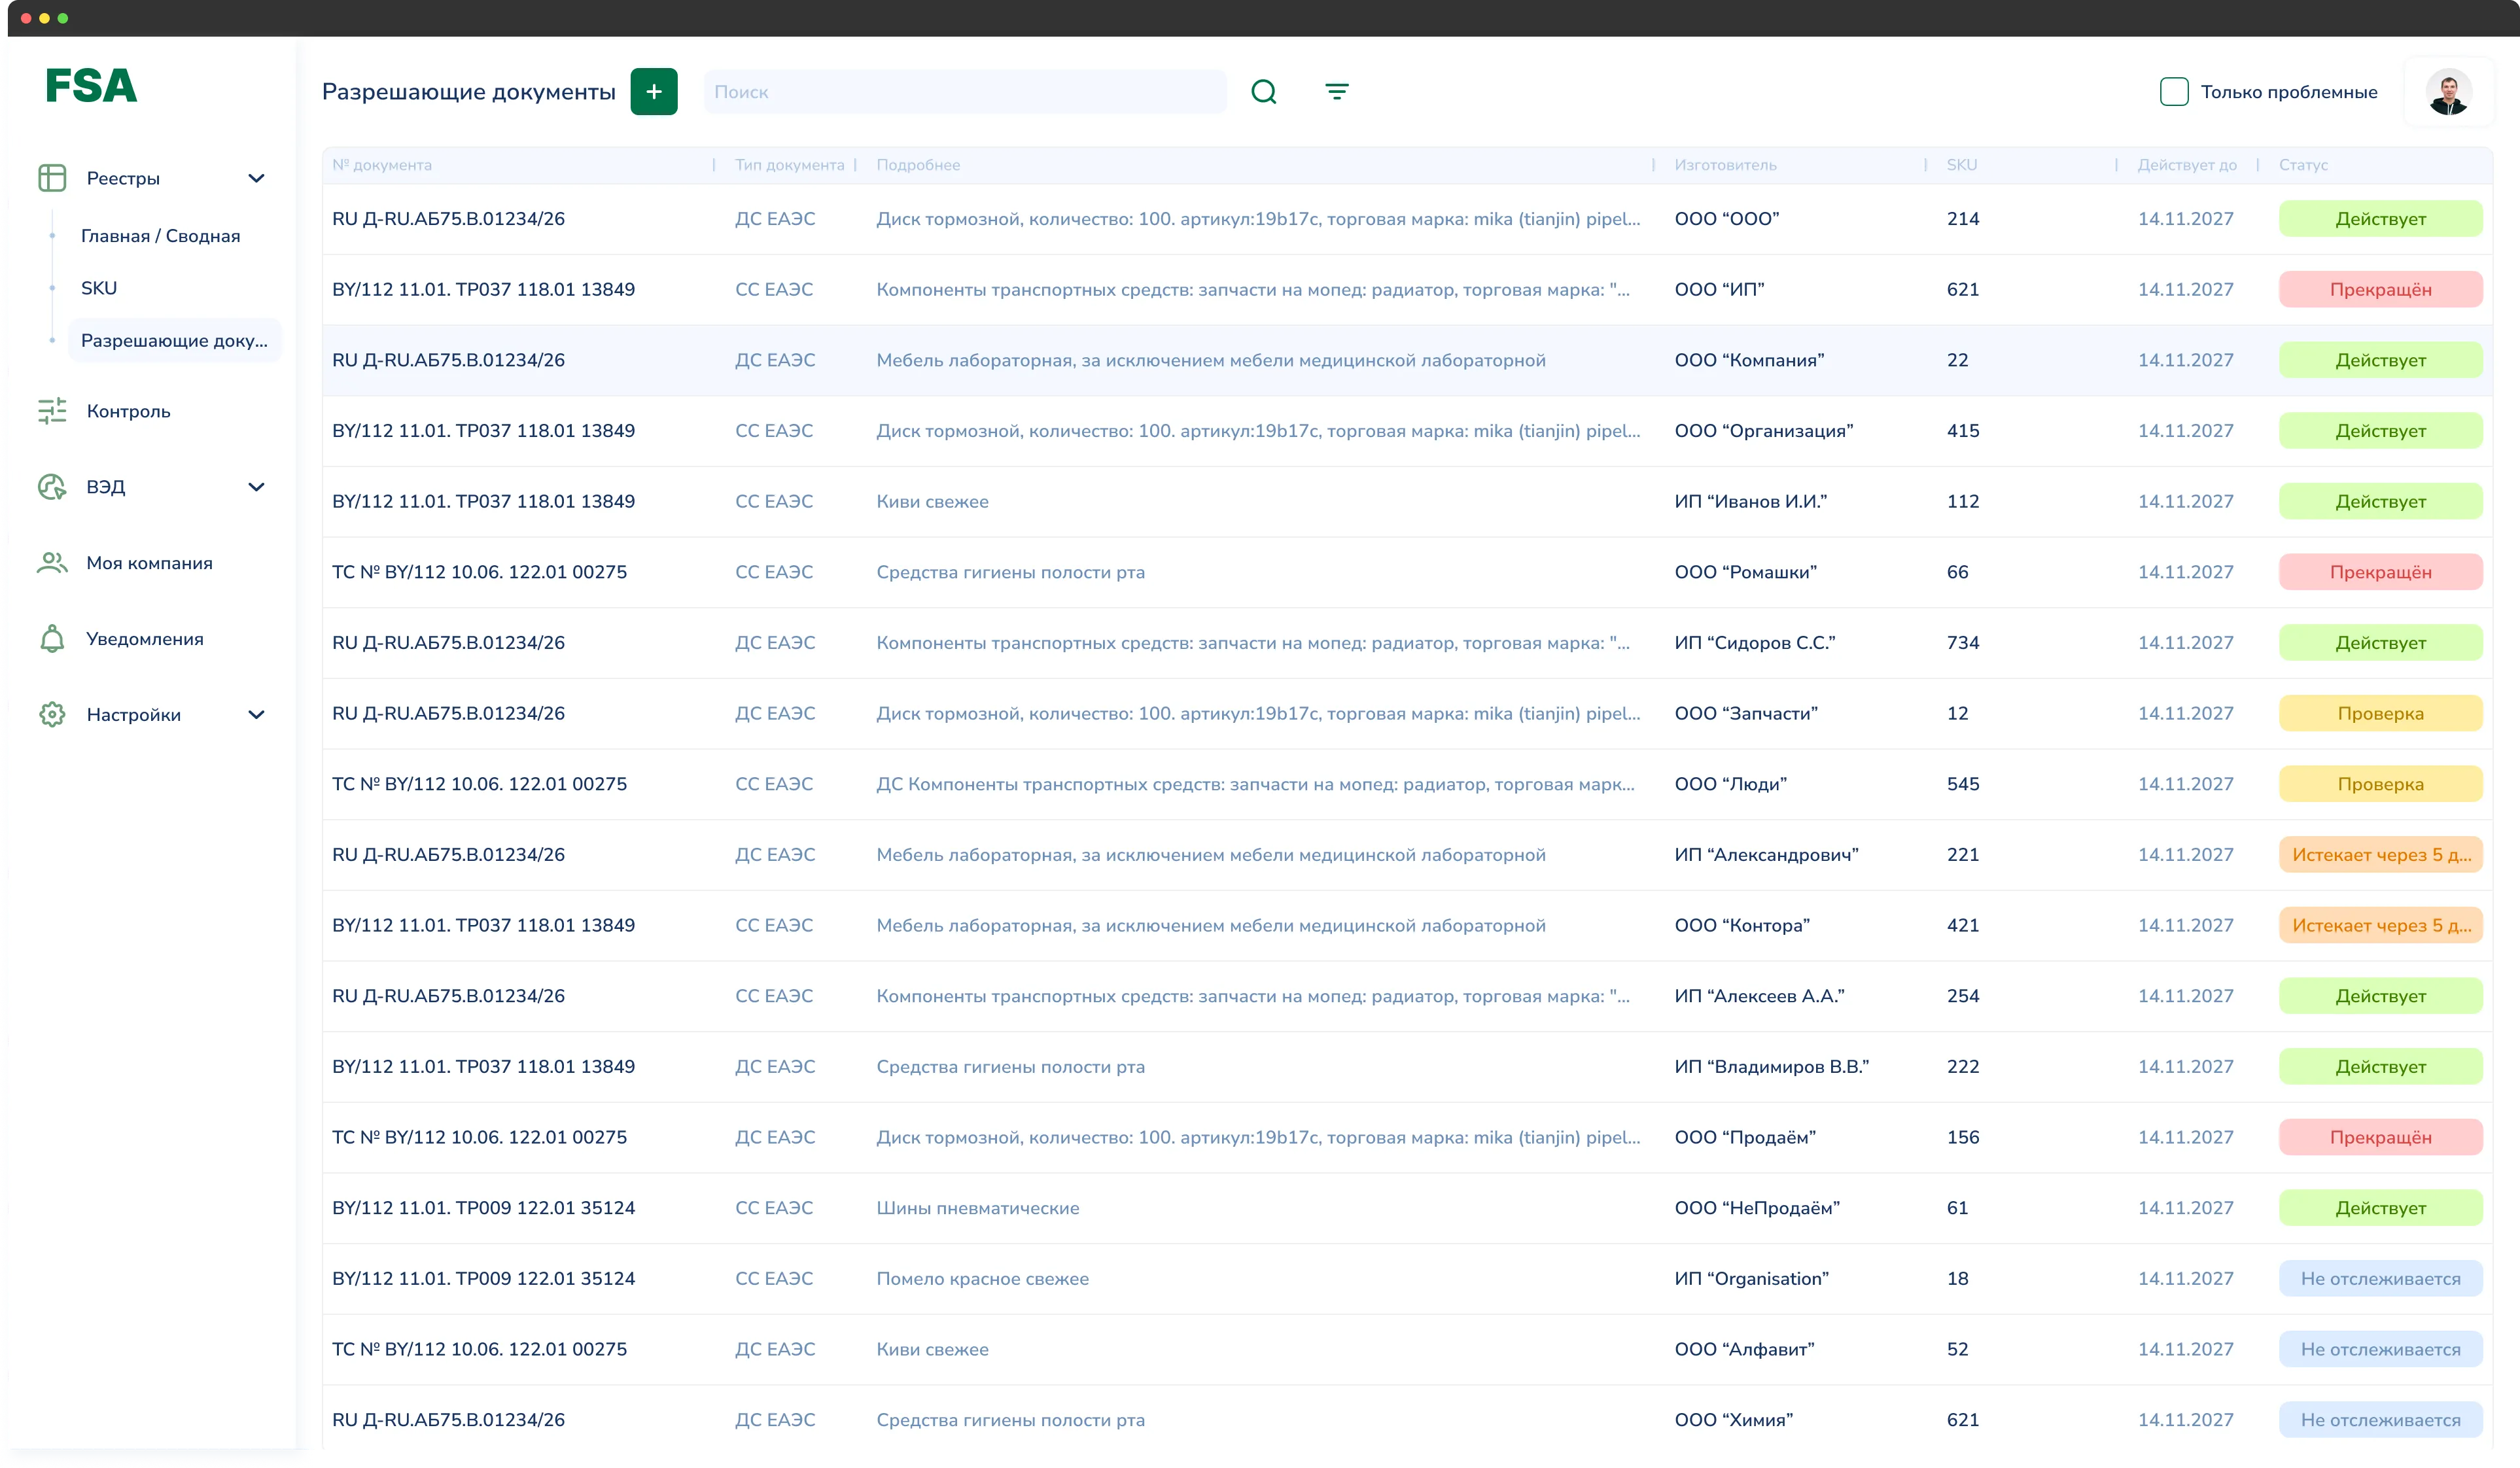Click manufacturer ООО “Компания”

pos(1749,360)
